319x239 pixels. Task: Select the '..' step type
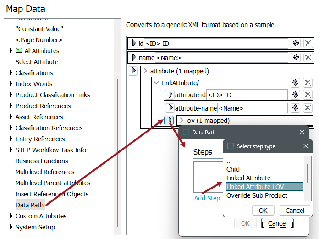pos(264,161)
